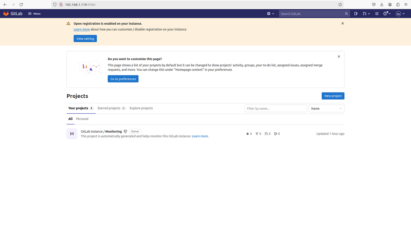Screen dimensions: 411x251
Task: Click the Go to preferences button
Action: 123,79
